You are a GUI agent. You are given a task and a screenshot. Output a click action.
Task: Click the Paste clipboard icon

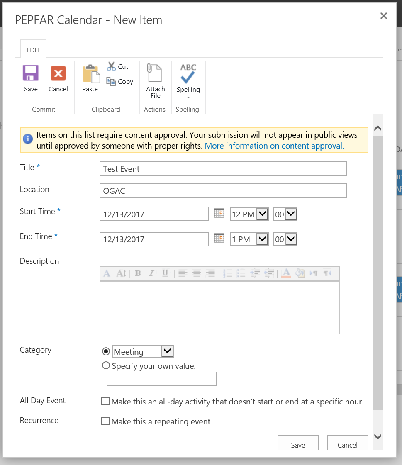point(91,74)
